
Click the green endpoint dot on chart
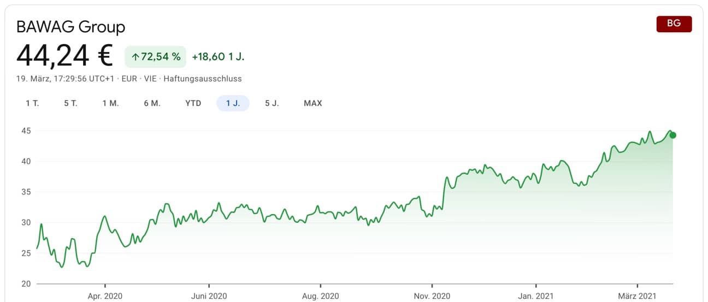673,135
